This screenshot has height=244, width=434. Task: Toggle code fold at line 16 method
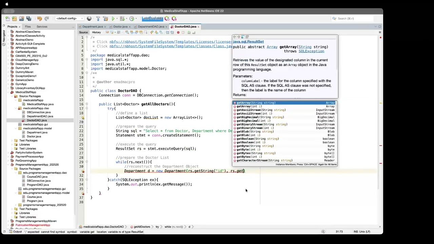click(87, 104)
